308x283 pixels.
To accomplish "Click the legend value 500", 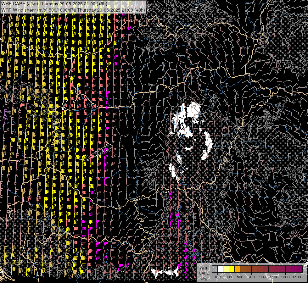I will click(240, 277).
